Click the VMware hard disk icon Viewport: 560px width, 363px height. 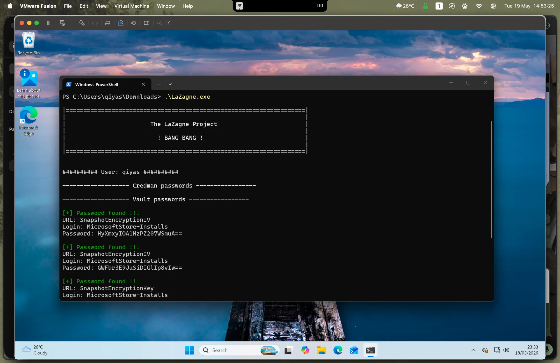108,23
